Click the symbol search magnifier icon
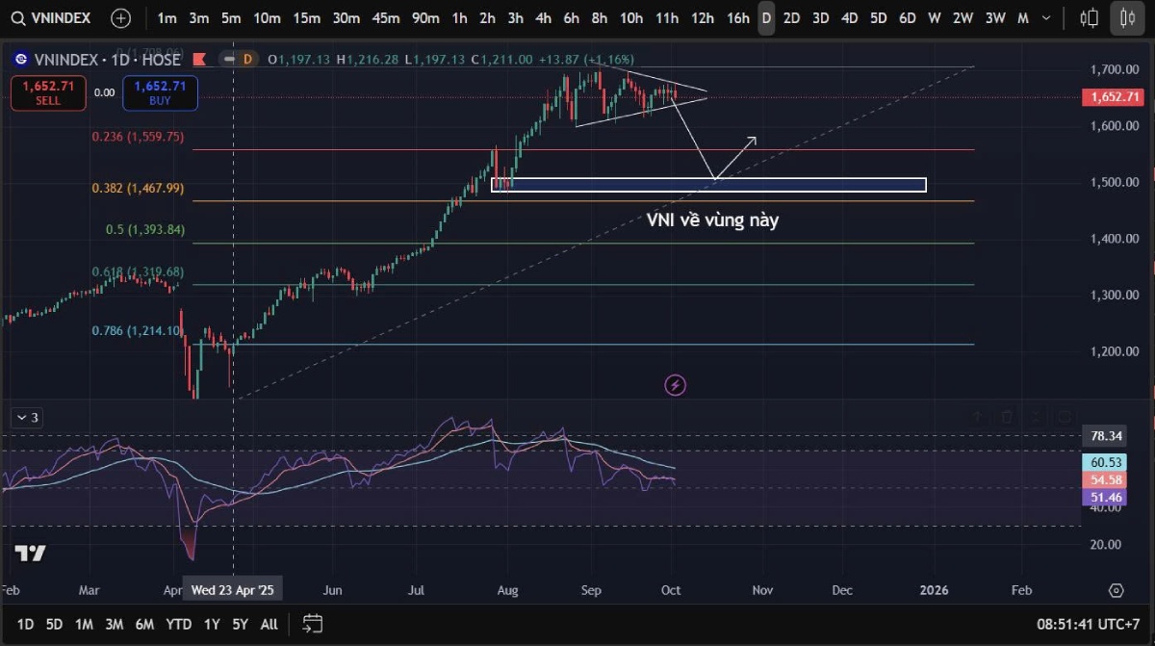The width and height of the screenshot is (1155, 646). (18, 18)
